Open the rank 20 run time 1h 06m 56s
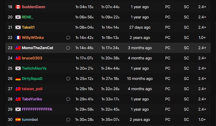Image resolution: width=216 pixels, height=126 pixels. [84, 17]
